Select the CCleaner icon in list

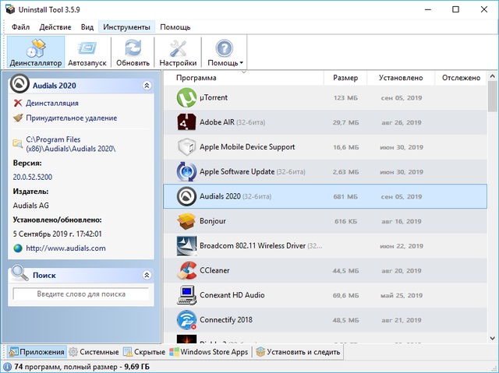point(186,271)
